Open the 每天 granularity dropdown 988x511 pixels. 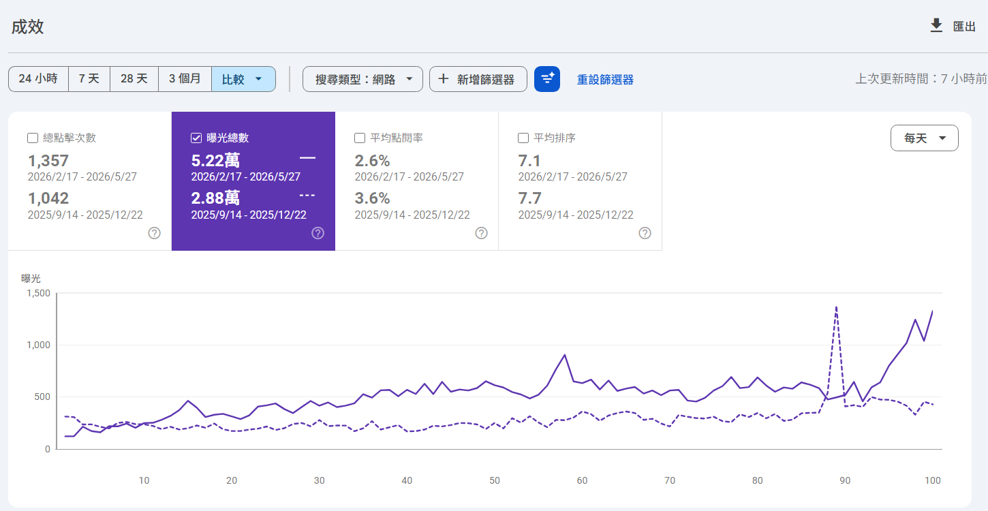925,138
